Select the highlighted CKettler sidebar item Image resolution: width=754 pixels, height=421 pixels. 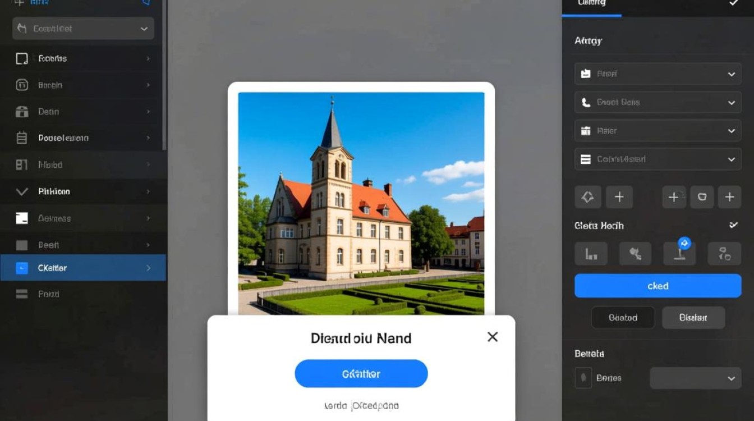83,268
